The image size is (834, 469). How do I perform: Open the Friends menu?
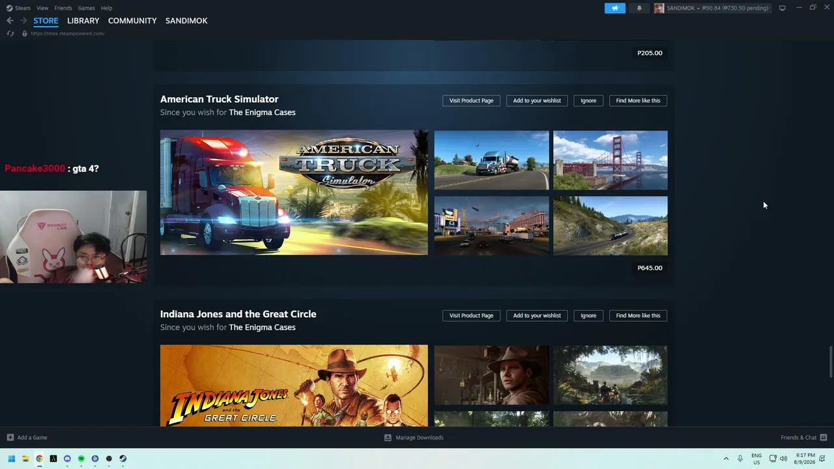63,8
